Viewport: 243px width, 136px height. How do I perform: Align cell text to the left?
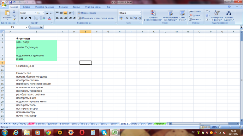57,18
